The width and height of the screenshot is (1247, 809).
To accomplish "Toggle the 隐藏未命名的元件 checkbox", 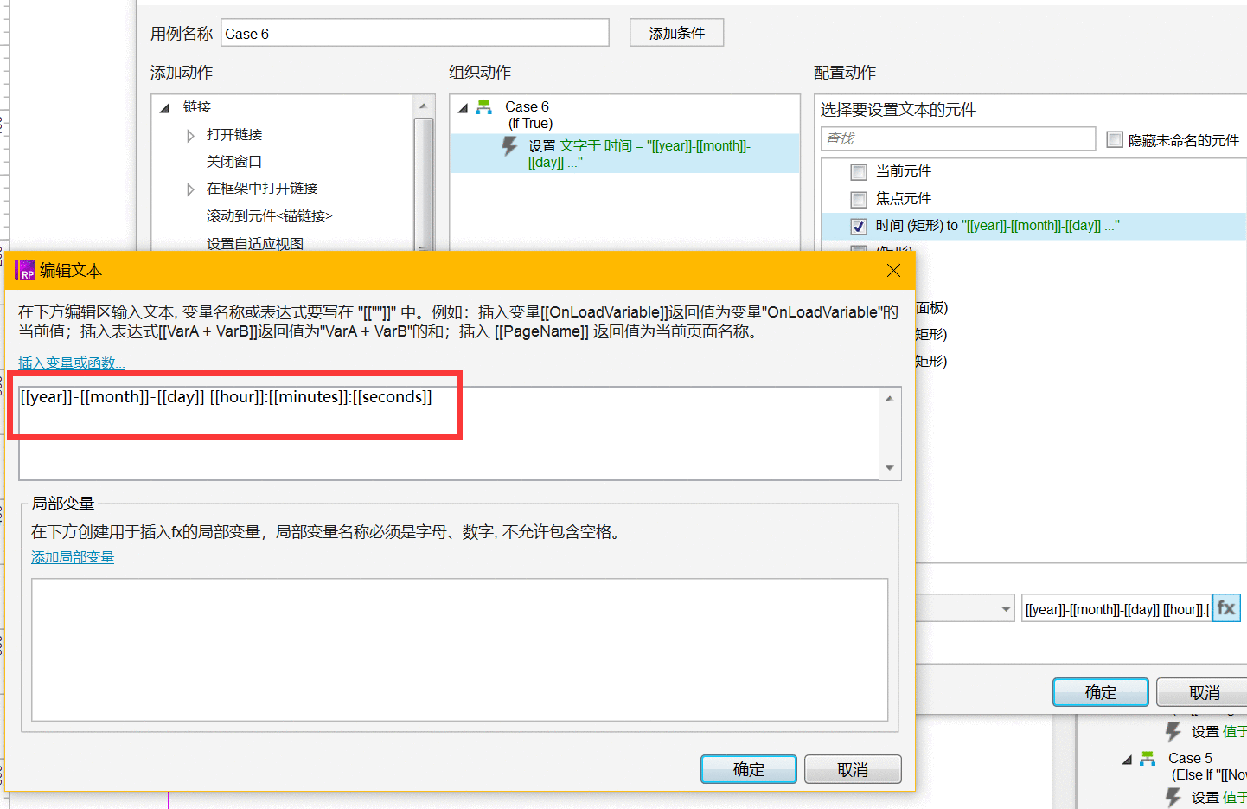I will click(1115, 139).
